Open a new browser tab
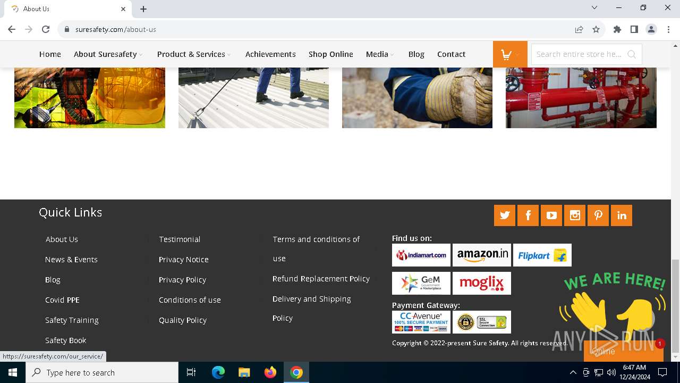Image resolution: width=680 pixels, height=383 pixels. click(143, 9)
